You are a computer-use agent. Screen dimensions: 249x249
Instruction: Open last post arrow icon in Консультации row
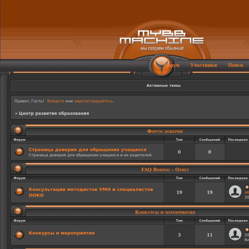coord(247,187)
